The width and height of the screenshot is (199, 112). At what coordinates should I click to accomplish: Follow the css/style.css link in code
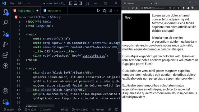coord(94,56)
